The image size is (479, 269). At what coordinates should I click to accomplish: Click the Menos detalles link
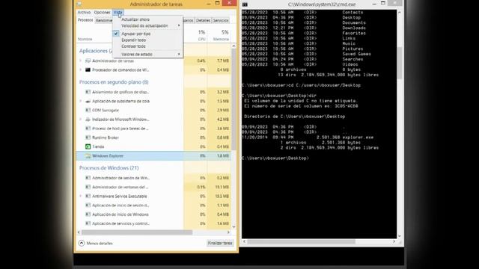[100, 244]
